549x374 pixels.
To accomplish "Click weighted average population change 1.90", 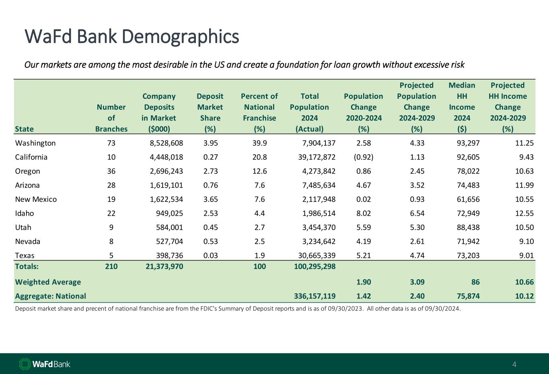I will tap(364, 282).
